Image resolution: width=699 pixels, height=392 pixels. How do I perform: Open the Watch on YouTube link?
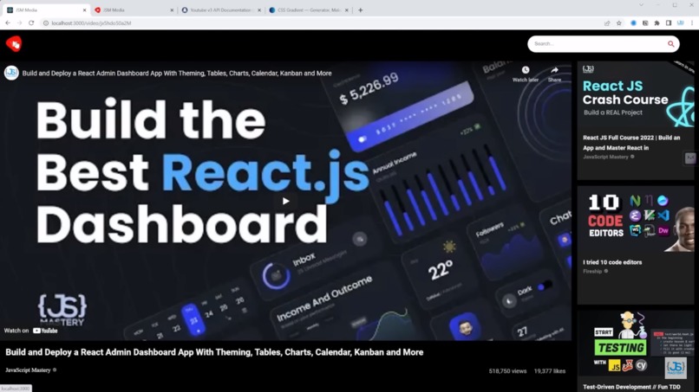30,331
